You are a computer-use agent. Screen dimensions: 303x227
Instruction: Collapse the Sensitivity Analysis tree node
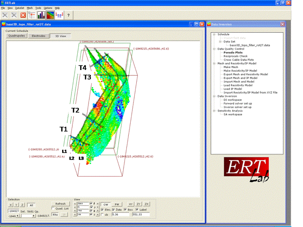[214, 110]
